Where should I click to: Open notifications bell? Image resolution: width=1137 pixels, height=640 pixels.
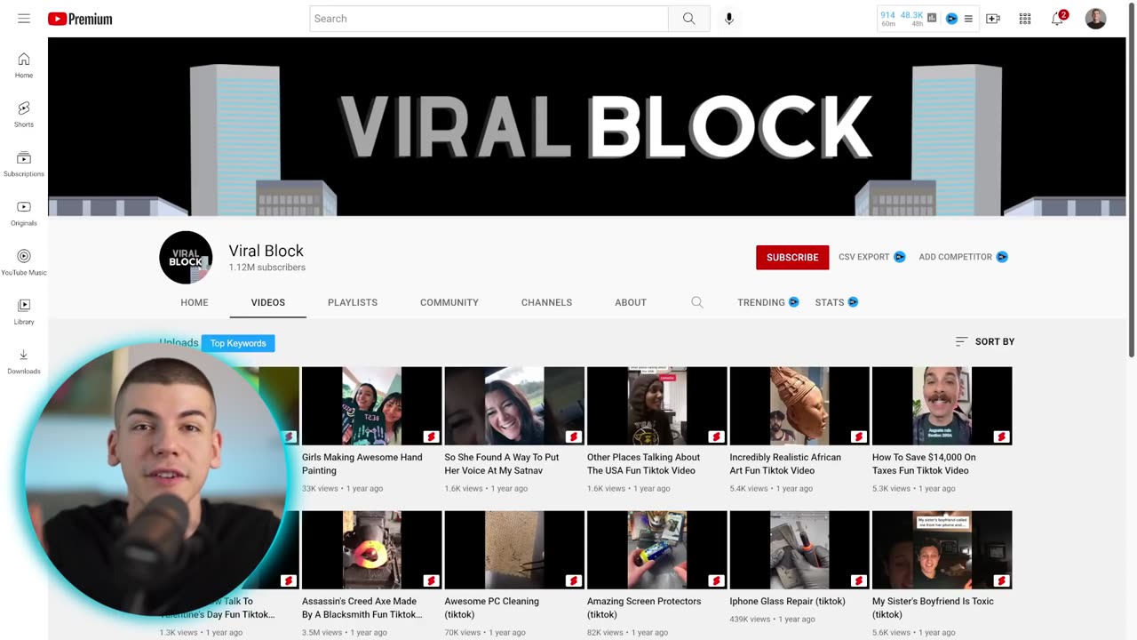pyautogui.click(x=1057, y=19)
